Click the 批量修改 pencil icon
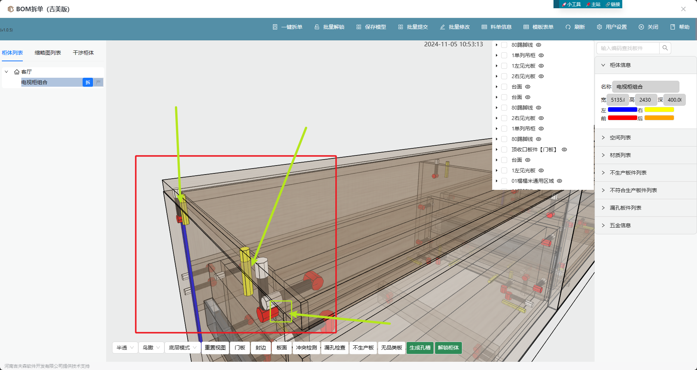 442,27
